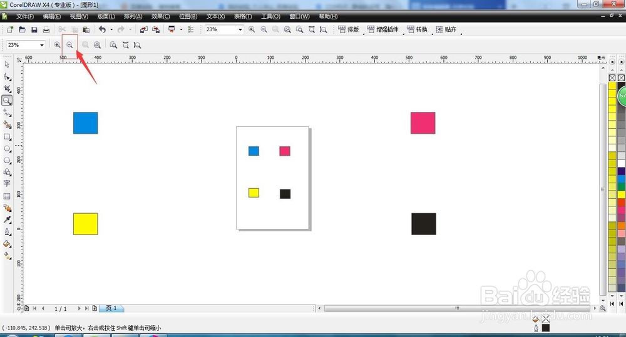The width and height of the screenshot is (626, 337).
Task: Switch to the 页1 page tab
Action: tap(111, 308)
